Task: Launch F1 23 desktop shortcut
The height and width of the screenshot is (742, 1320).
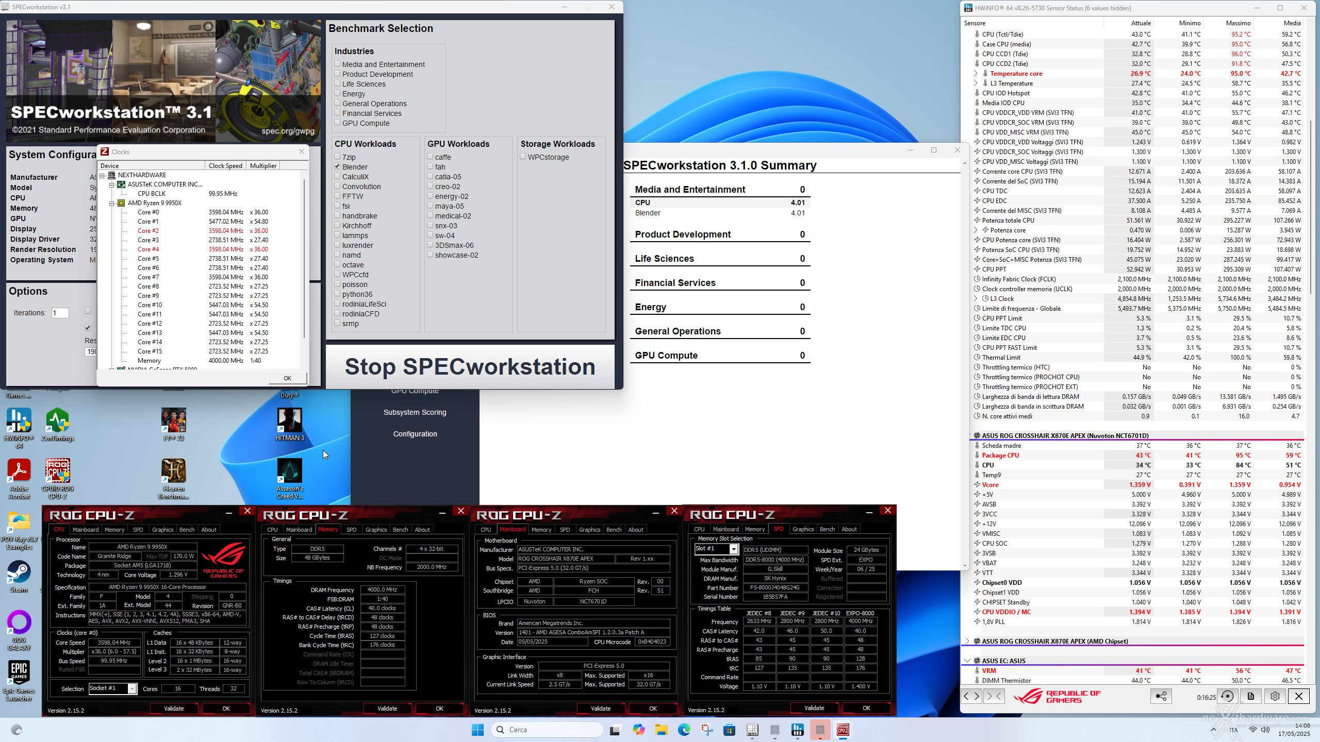Action: [173, 425]
